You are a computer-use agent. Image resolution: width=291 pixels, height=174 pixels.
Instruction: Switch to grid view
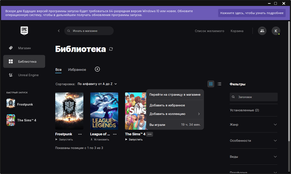click(210, 84)
